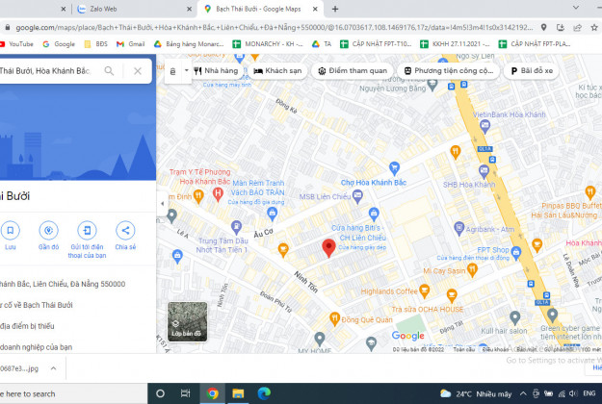Viewport: 602px width, 404px height.
Task: Click the MSB Liên Chiểu bank marker
Action: pyautogui.click(x=357, y=196)
